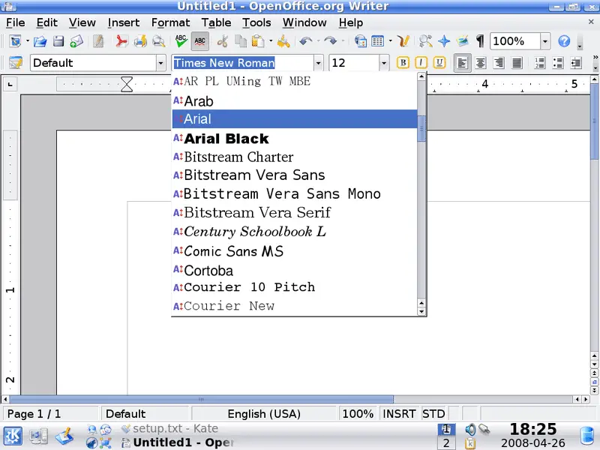Click the font name input field

coord(242,63)
